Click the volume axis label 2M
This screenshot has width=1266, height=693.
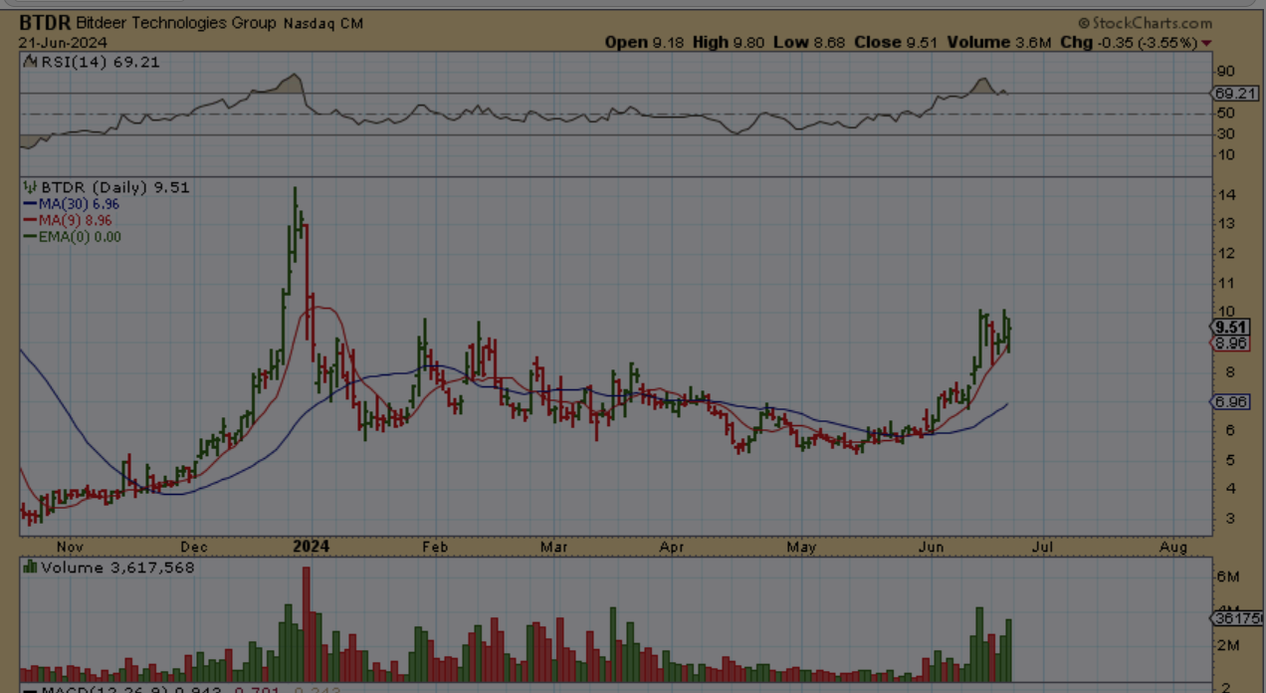[1228, 645]
